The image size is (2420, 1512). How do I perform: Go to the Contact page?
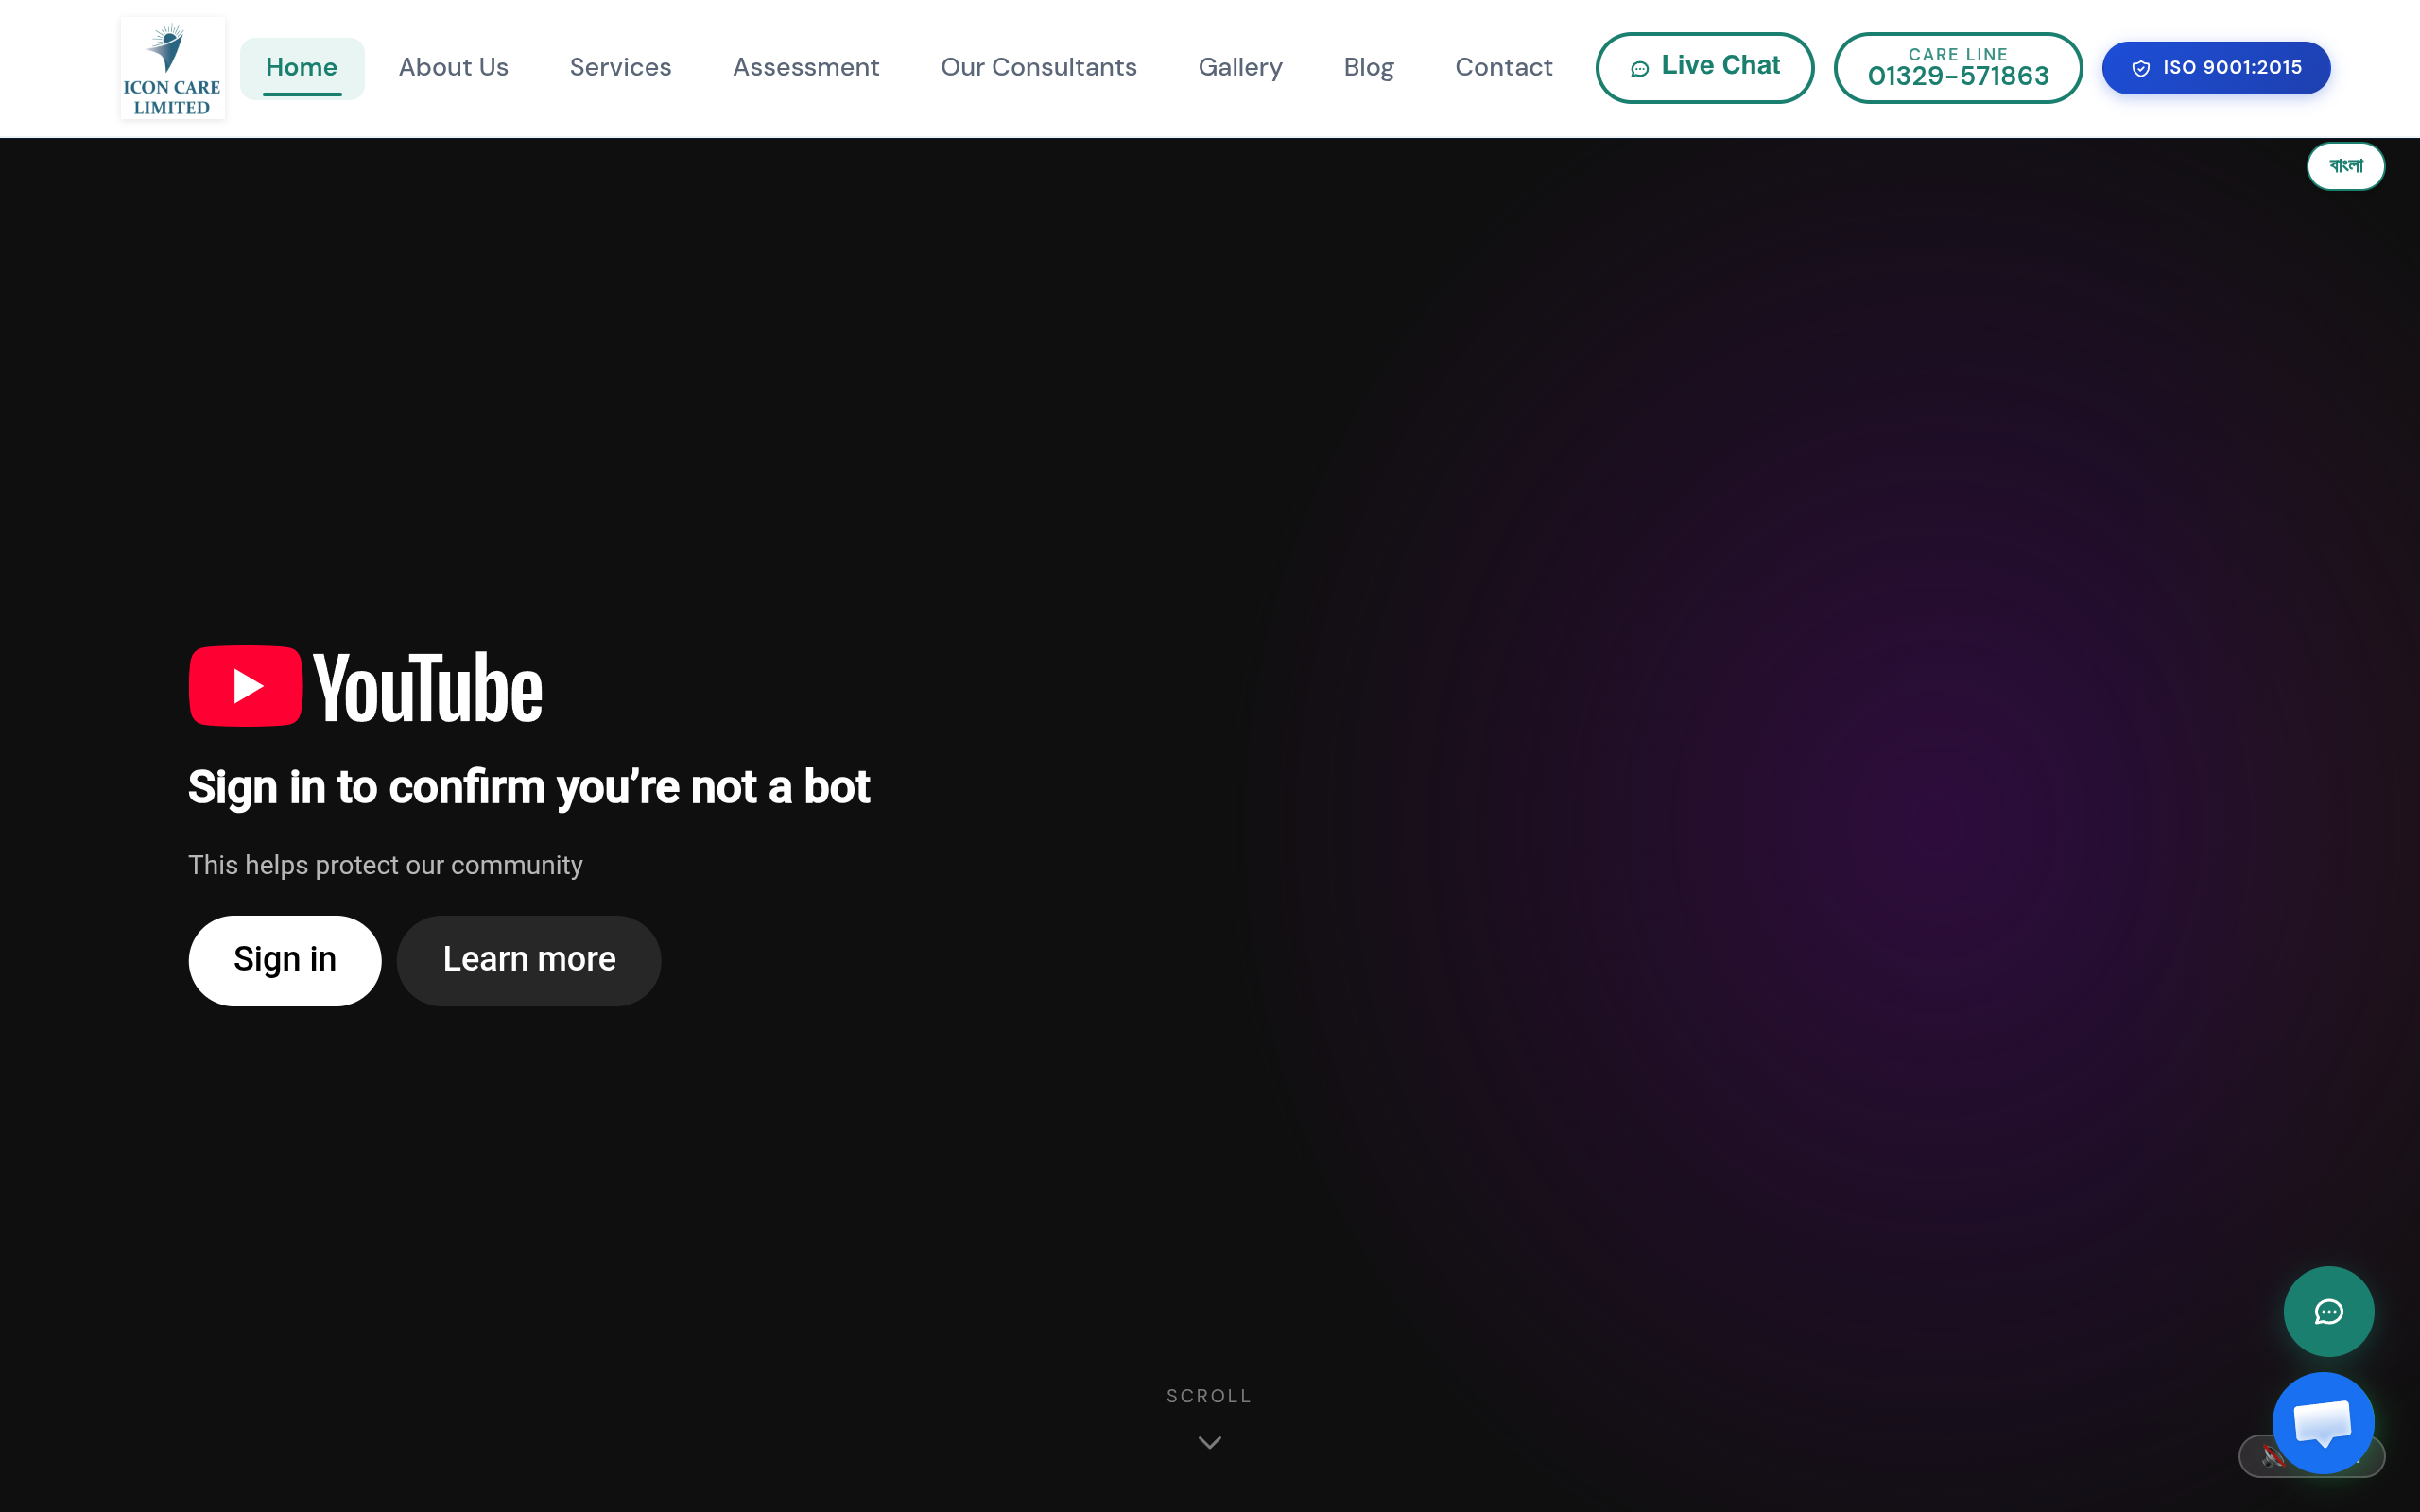[1504, 68]
